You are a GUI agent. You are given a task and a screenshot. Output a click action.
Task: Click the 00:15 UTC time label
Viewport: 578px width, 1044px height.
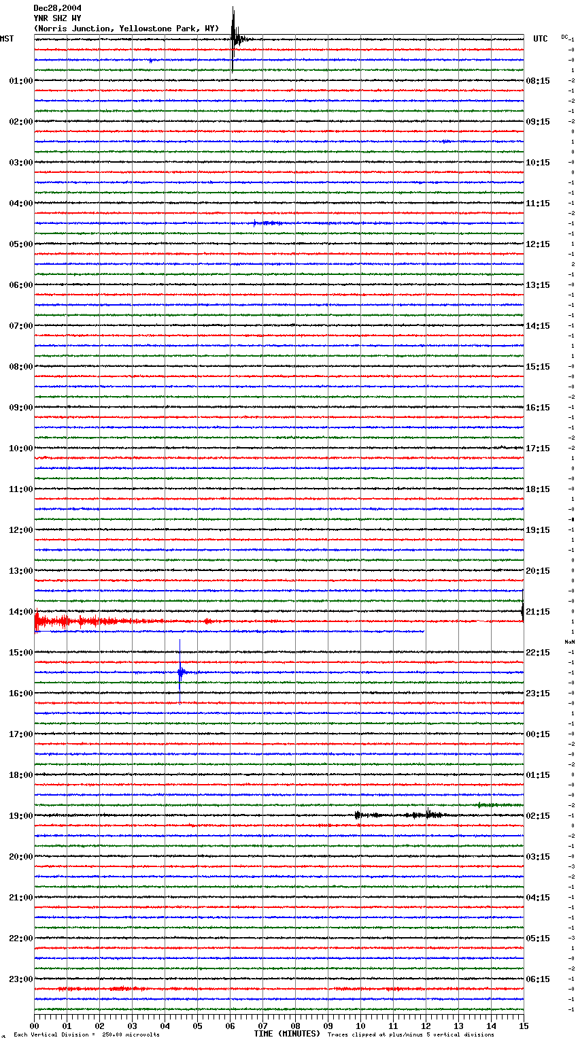[x=538, y=734]
